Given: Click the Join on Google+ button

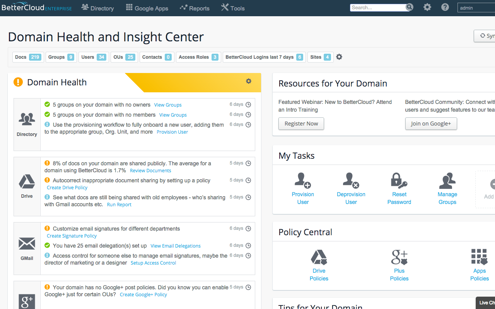Looking at the screenshot, I should click(x=431, y=124).
